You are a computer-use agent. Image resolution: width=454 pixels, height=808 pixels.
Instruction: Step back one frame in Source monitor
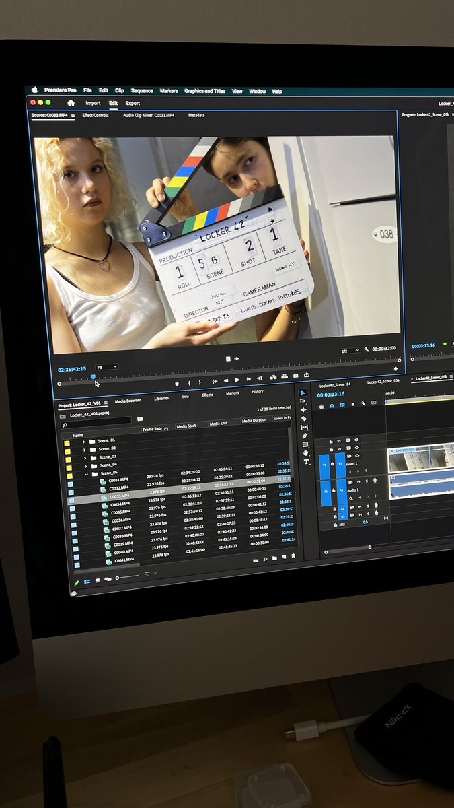click(x=226, y=380)
